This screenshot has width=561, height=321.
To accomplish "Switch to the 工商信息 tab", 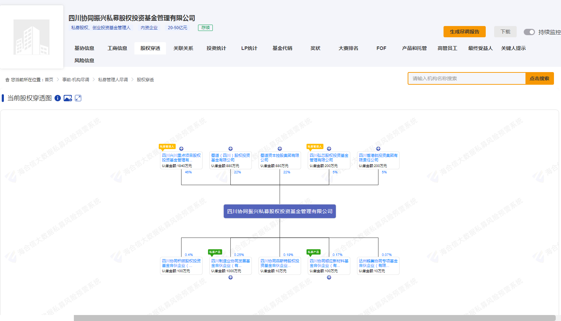I will pyautogui.click(x=117, y=48).
